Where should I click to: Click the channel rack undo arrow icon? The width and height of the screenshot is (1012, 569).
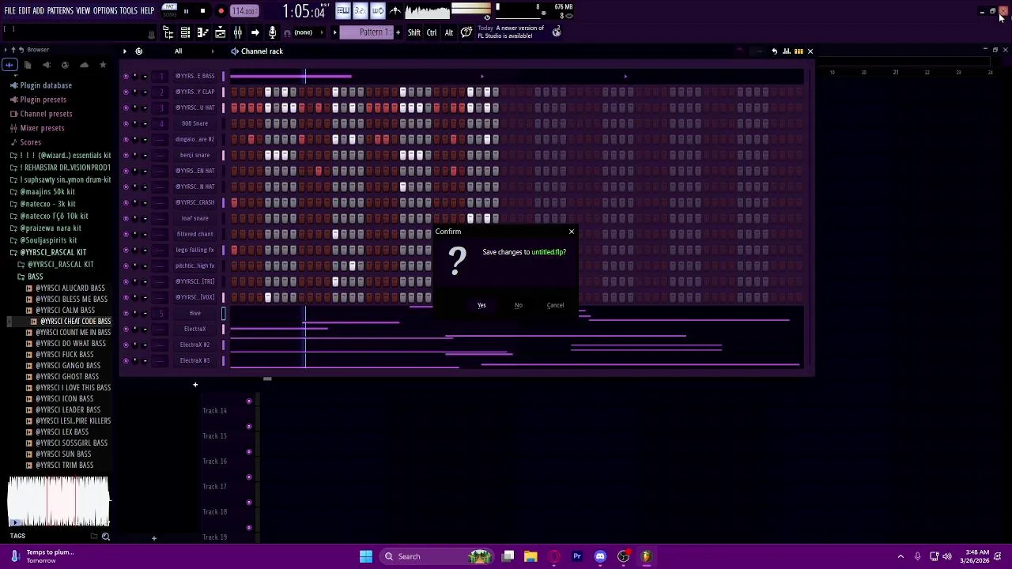(775, 51)
